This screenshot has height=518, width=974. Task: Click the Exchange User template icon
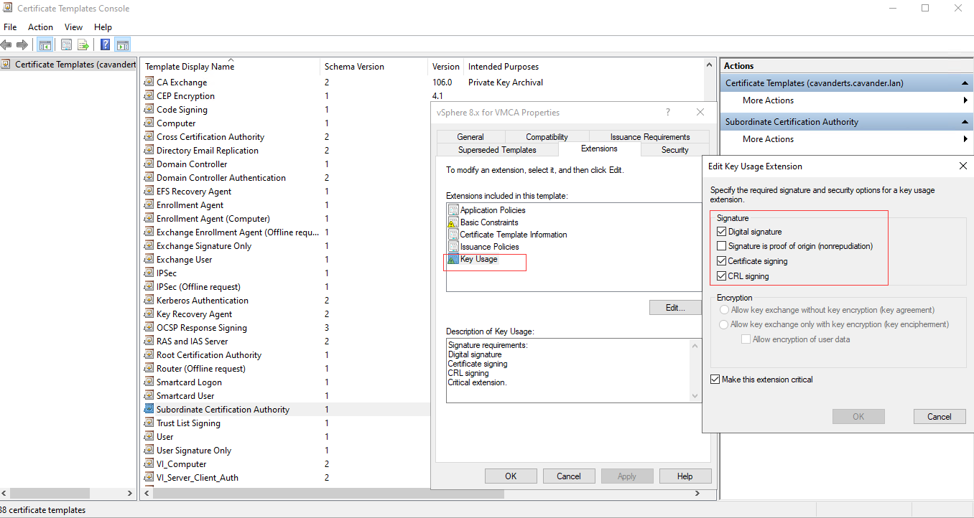149,260
